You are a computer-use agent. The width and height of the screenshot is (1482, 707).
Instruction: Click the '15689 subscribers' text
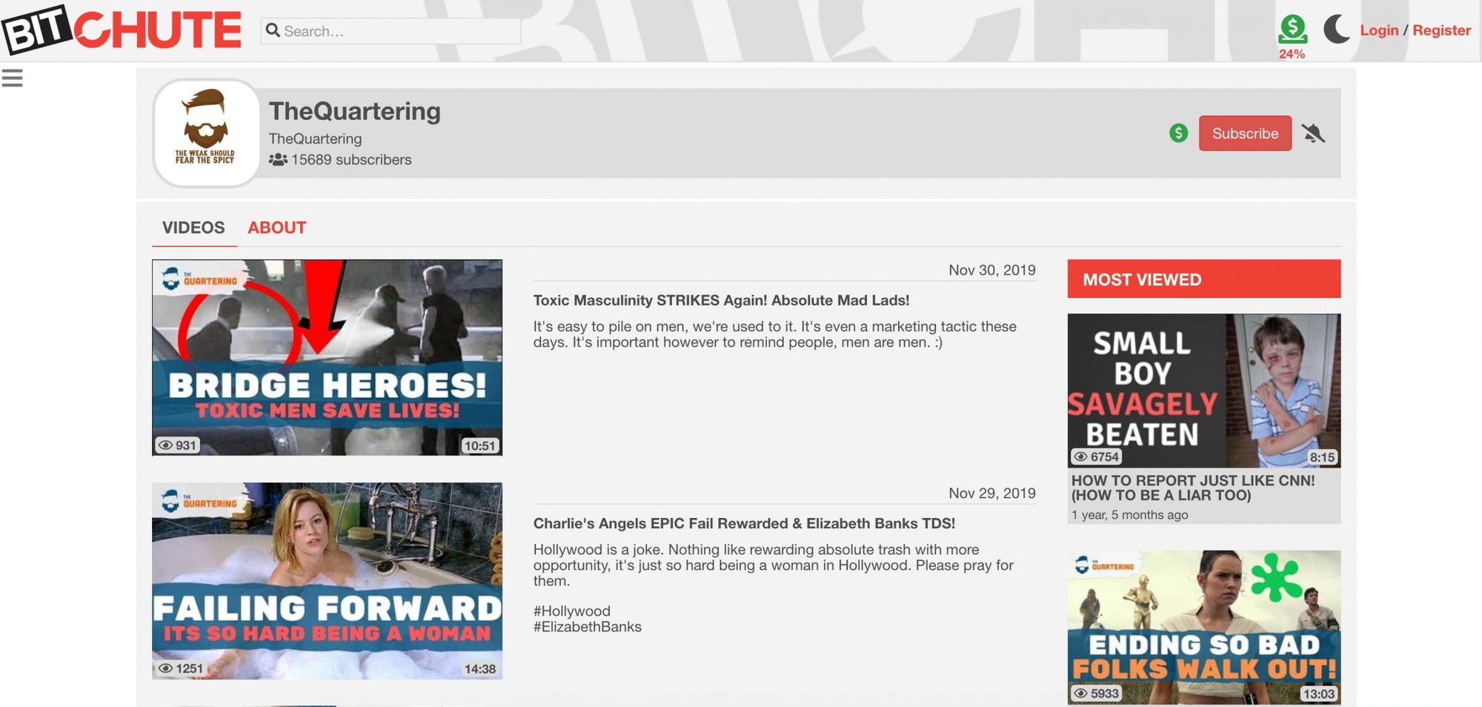(351, 159)
